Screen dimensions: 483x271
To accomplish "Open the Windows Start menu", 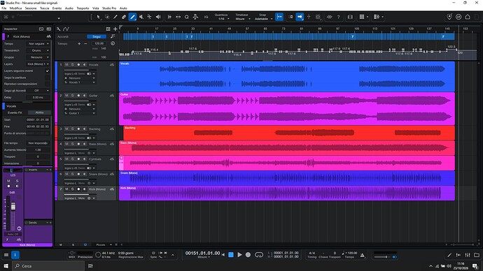I will pyautogui.click(x=6, y=266).
